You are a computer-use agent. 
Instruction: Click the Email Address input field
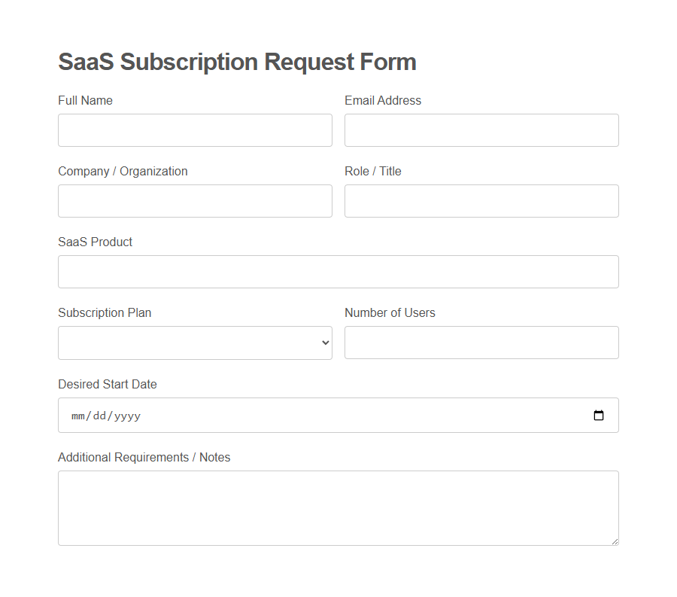point(481,129)
